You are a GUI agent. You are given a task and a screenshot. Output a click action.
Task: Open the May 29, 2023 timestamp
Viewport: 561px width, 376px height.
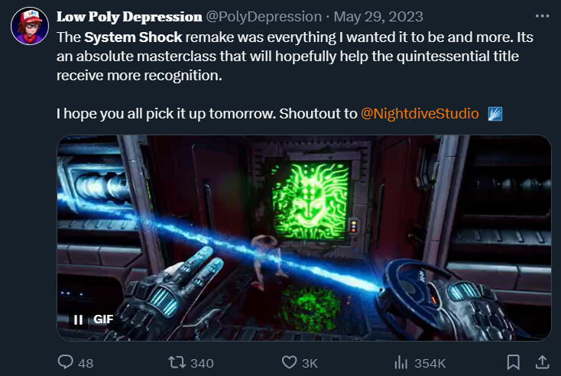point(378,17)
